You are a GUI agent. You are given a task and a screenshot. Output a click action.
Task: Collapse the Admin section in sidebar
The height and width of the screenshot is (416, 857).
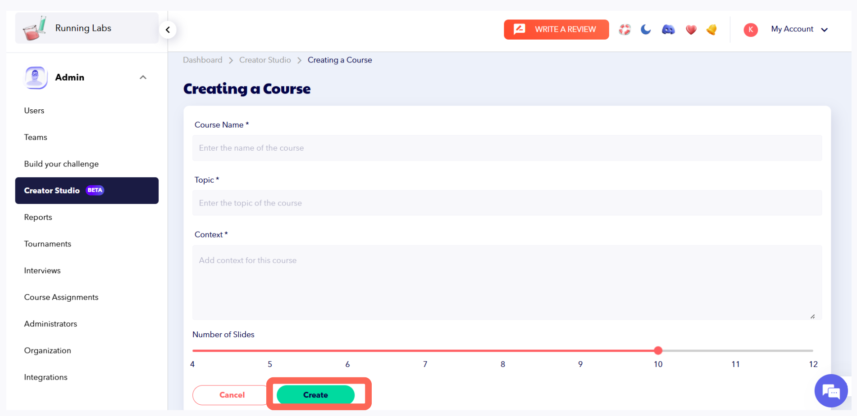(143, 77)
